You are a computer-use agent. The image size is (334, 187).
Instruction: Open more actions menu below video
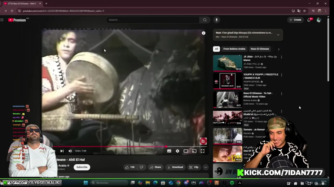click(206, 167)
